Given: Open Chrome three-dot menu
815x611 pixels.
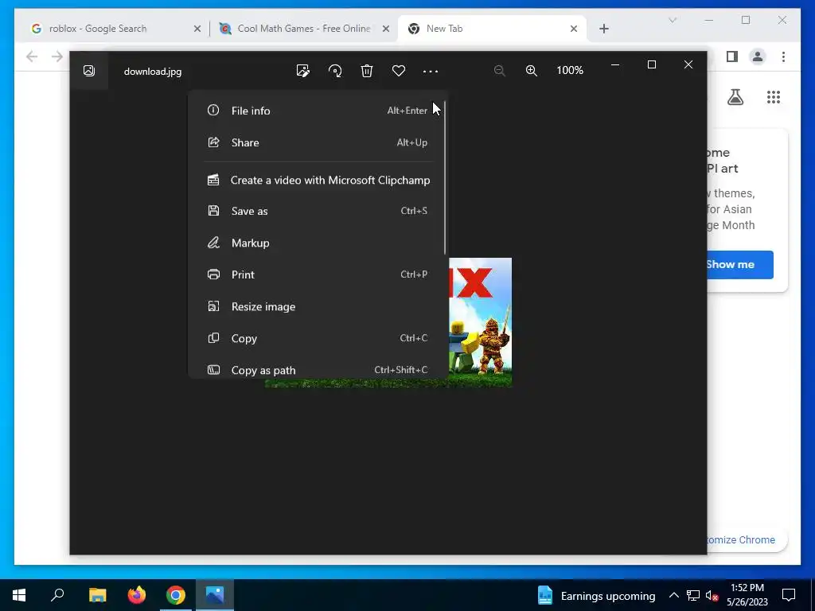Looking at the screenshot, I should [783, 56].
